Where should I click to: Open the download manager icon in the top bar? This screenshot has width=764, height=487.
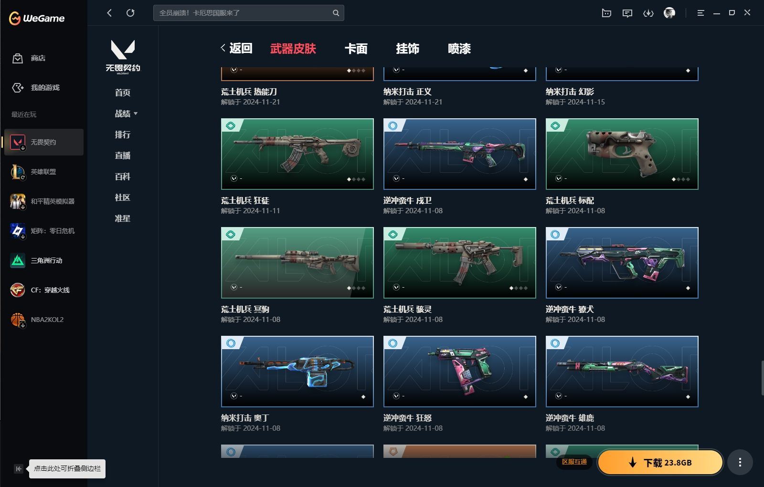tap(648, 13)
